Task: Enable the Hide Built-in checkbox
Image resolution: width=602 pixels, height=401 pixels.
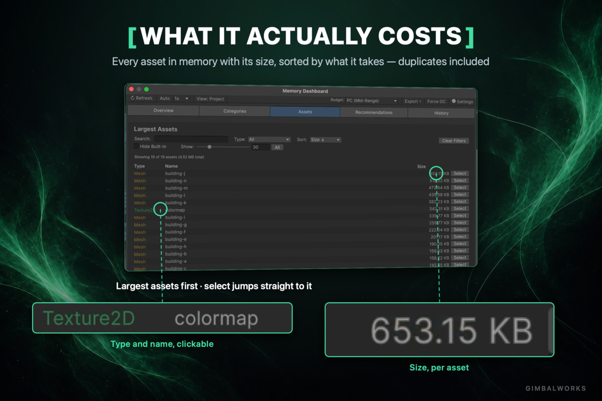Action: (x=136, y=146)
